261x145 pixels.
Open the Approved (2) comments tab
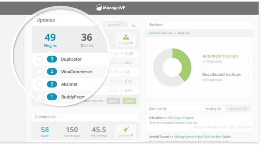click(x=238, y=109)
